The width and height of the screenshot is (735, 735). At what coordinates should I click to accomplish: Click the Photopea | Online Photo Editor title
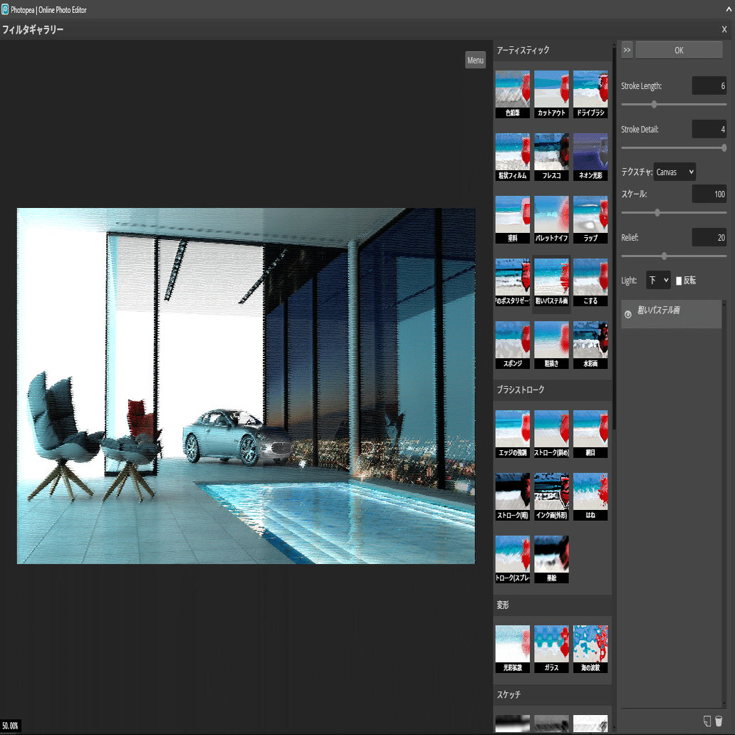pos(48,9)
